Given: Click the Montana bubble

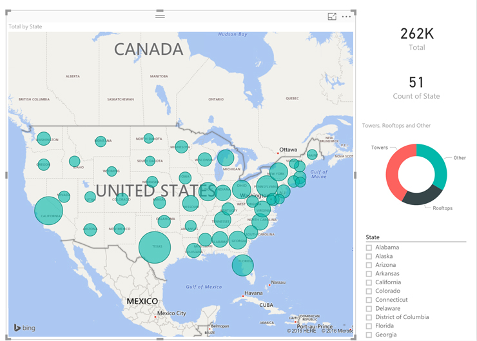Looking at the screenshot, I should click(x=101, y=141).
